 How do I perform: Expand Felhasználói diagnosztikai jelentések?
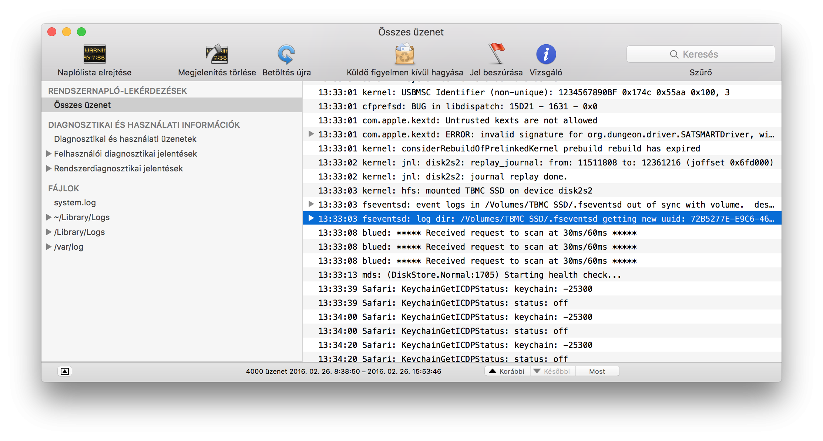tap(49, 154)
